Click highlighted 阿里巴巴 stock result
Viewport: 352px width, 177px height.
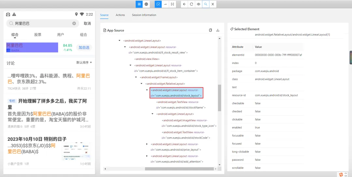click(x=32, y=47)
